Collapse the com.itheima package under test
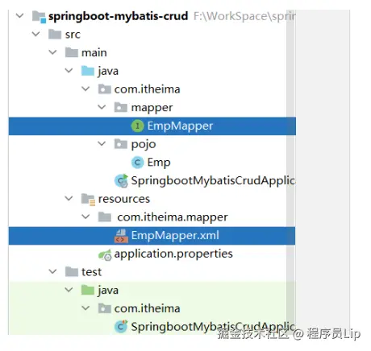Image resolution: width=371 pixels, height=351 pixels. click(85, 308)
